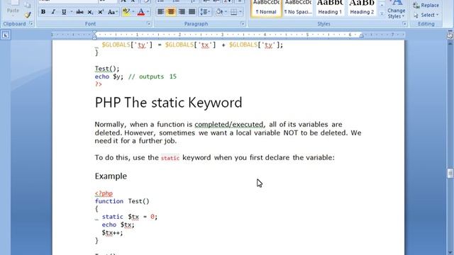
Task: Open the Change Styles menu
Action: pos(396,10)
